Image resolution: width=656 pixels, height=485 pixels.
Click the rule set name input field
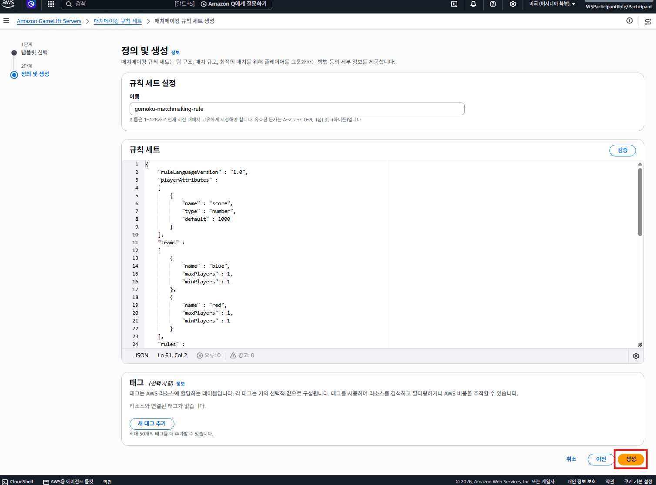[297, 109]
